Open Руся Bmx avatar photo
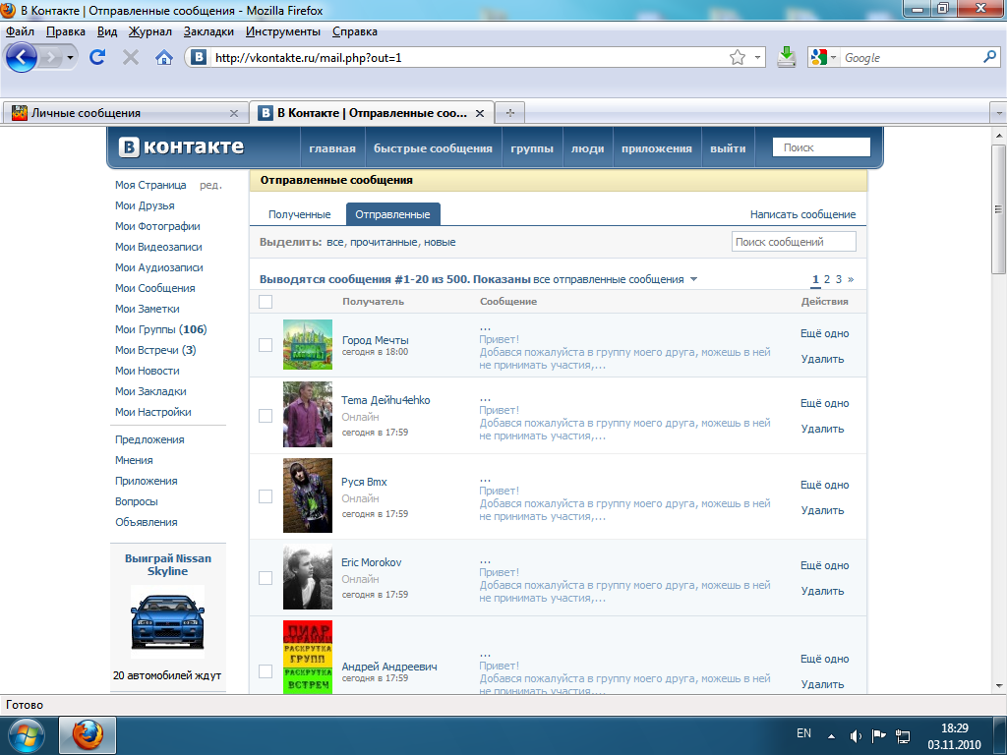Image resolution: width=1007 pixels, height=755 pixels. click(x=308, y=495)
